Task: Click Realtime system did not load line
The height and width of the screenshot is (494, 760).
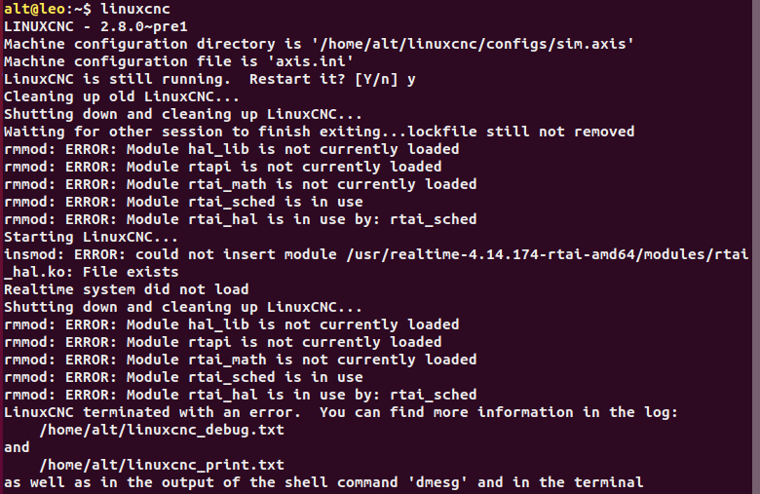Action: coord(126,289)
